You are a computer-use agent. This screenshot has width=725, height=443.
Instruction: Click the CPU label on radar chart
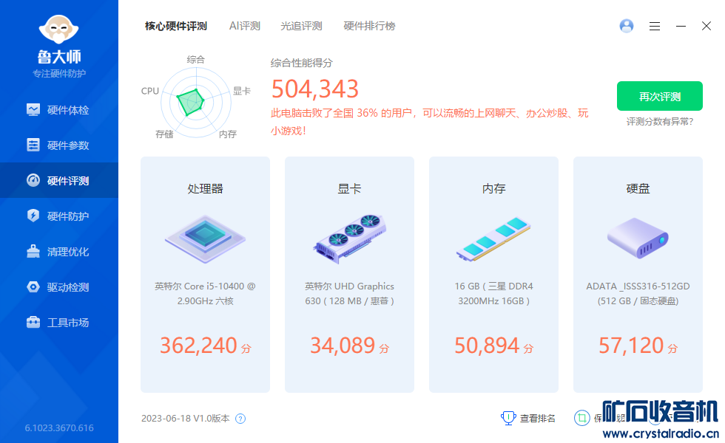click(149, 91)
